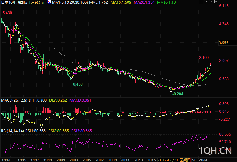237x162 pixels.
Task: Click the yellow MA10:1.609 legend
Action: click(x=121, y=2)
